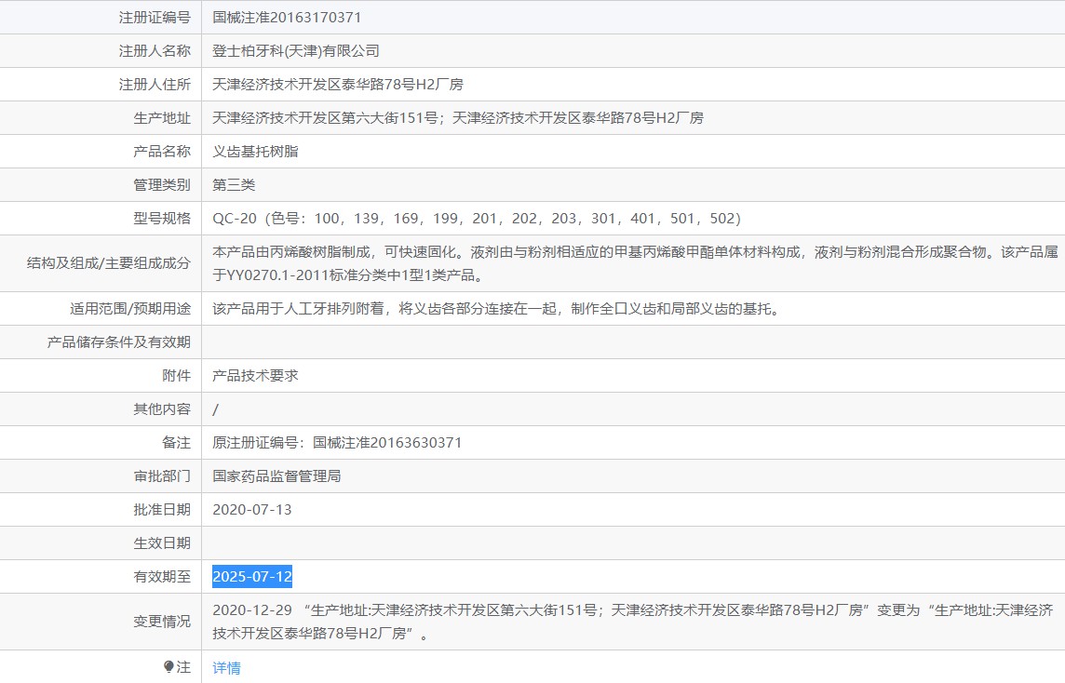Click registration number 国械注准20163170371
This screenshot has height=683, width=1065.
287,18
